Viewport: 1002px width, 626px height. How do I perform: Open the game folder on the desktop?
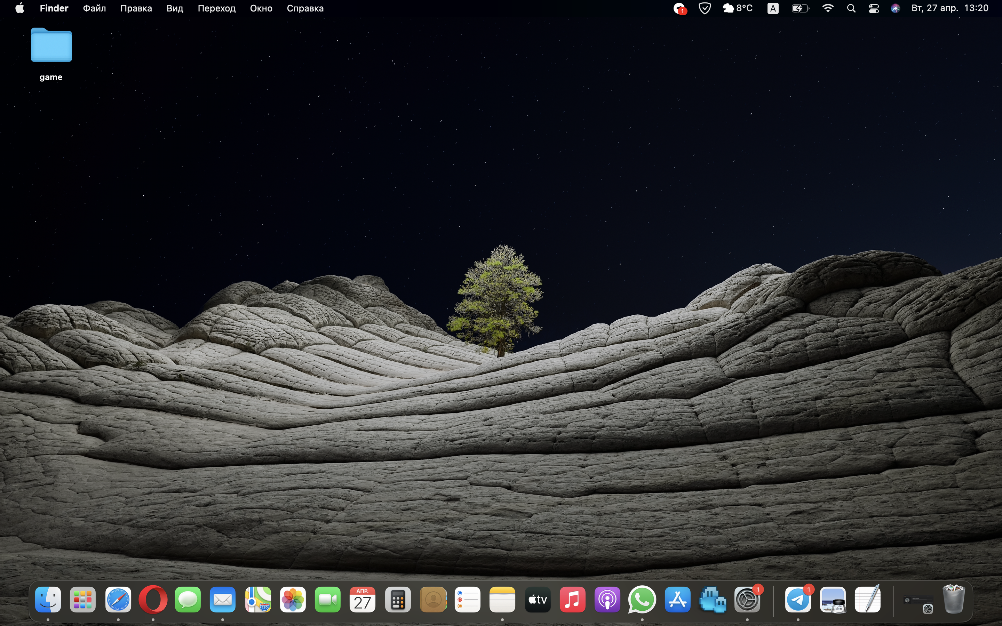coord(51,46)
